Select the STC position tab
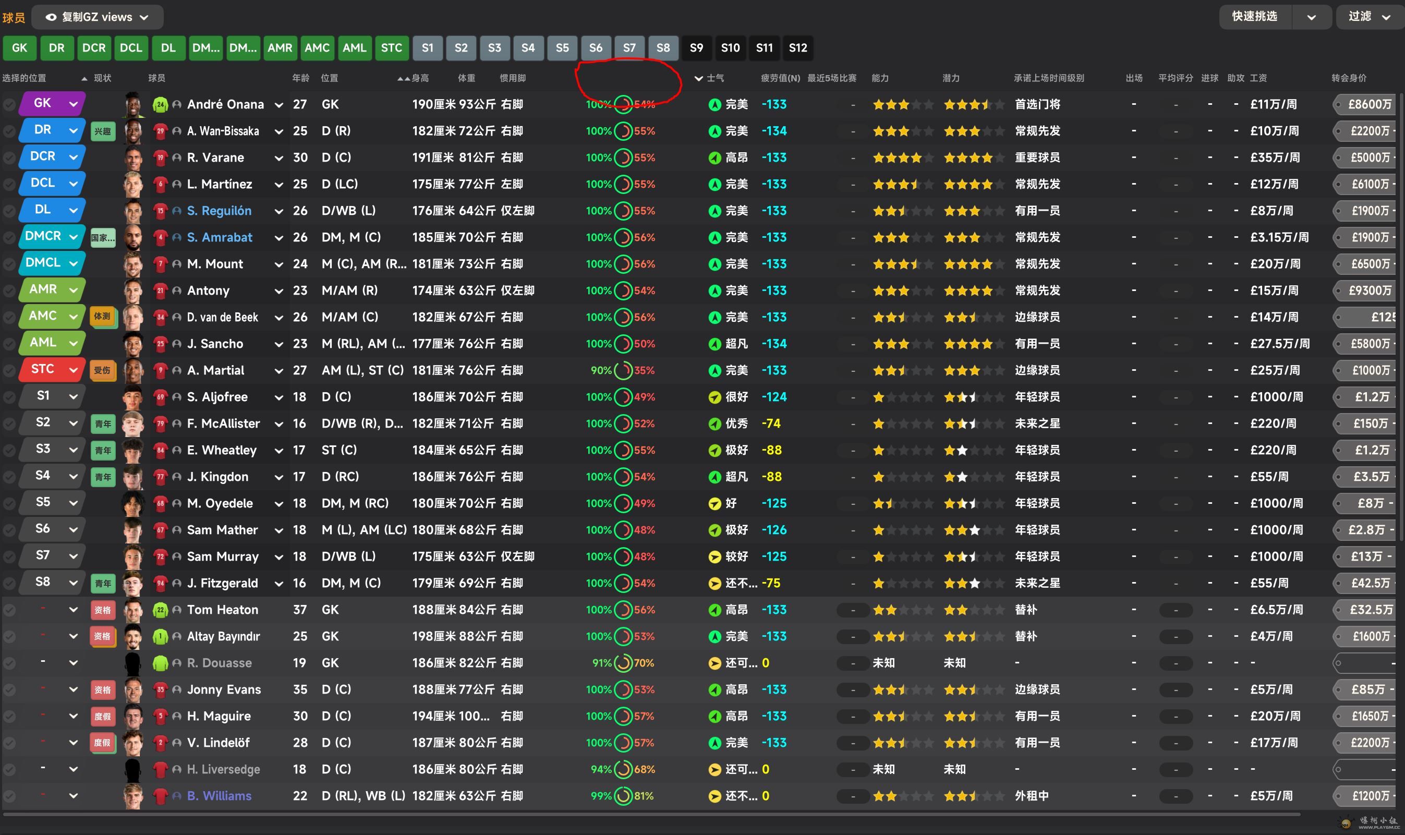Screen dimensions: 1405x835 [x=391, y=48]
